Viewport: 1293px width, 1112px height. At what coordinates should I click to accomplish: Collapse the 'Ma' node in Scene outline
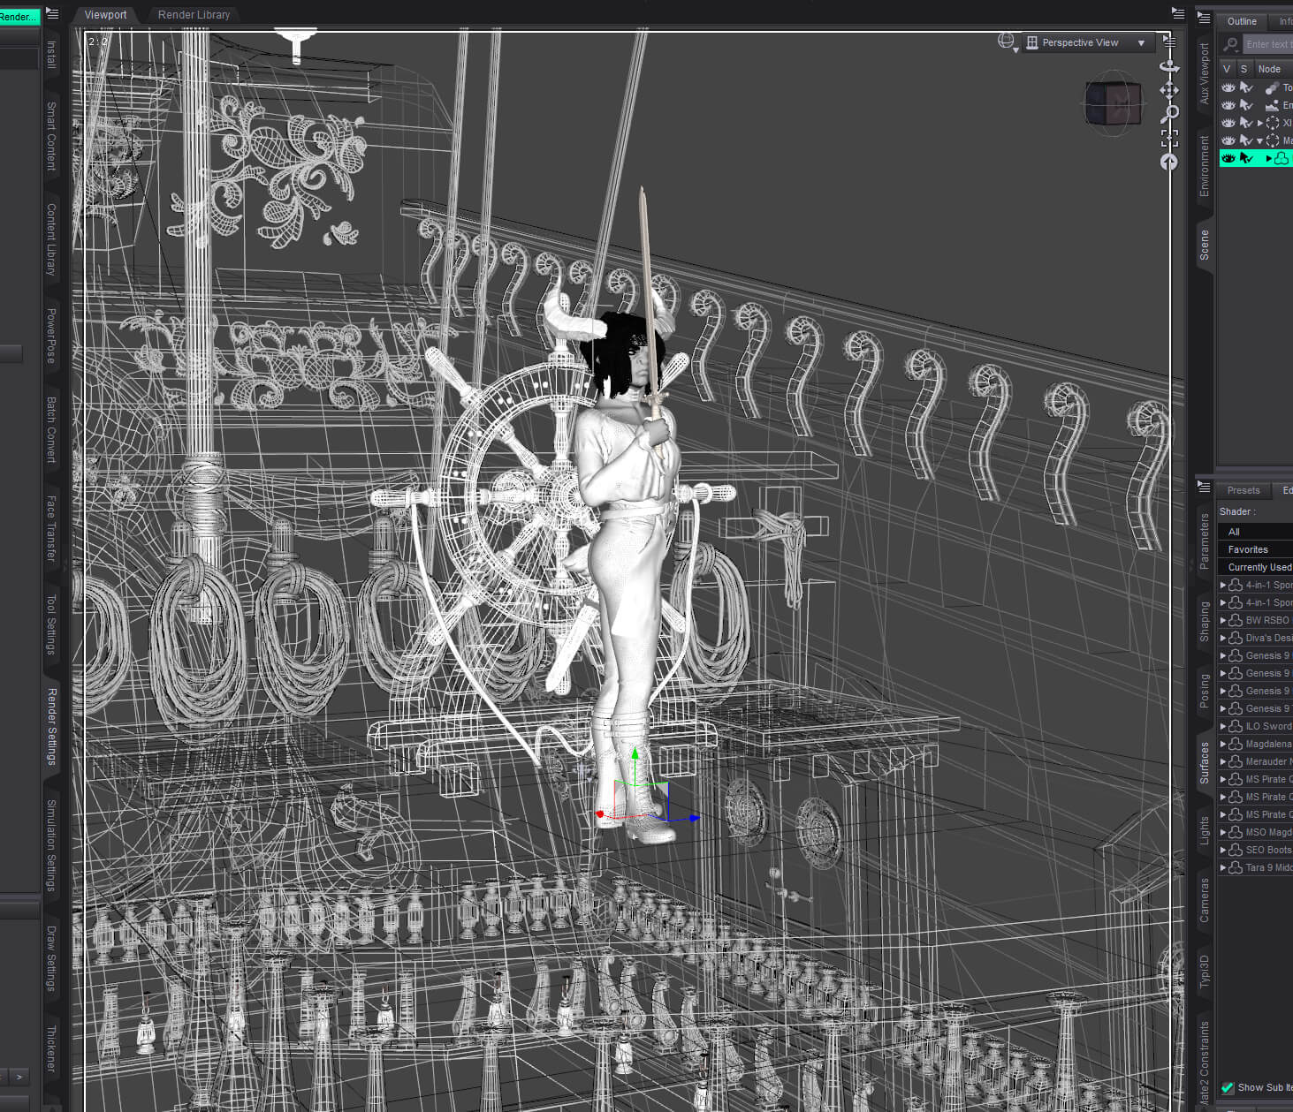(x=1260, y=140)
